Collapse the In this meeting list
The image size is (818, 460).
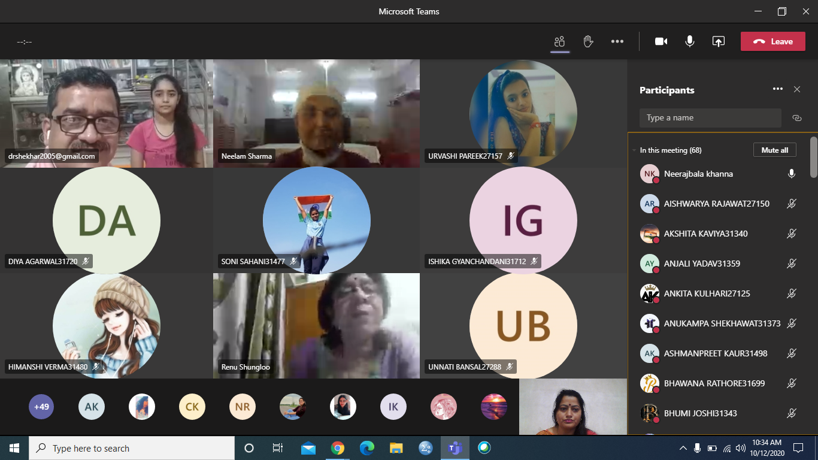pos(635,150)
